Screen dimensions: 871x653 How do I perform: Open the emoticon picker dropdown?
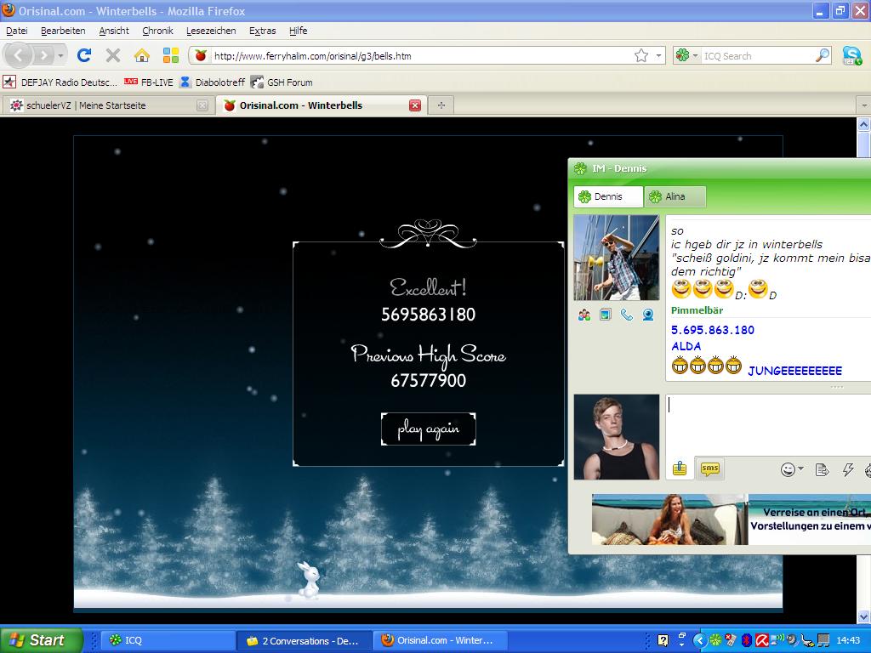(801, 469)
